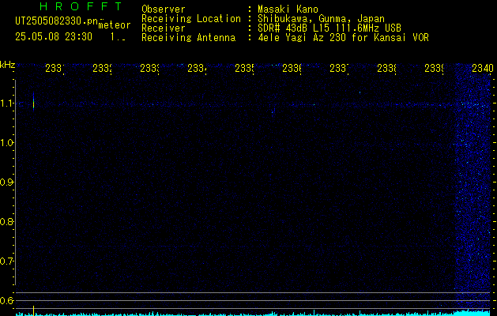Click antenna info 4ele Yagi Az 230
This screenshot has width=497, height=316.
pos(303,38)
